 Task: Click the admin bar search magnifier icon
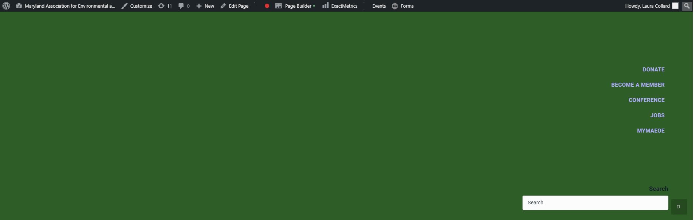pyautogui.click(x=687, y=6)
